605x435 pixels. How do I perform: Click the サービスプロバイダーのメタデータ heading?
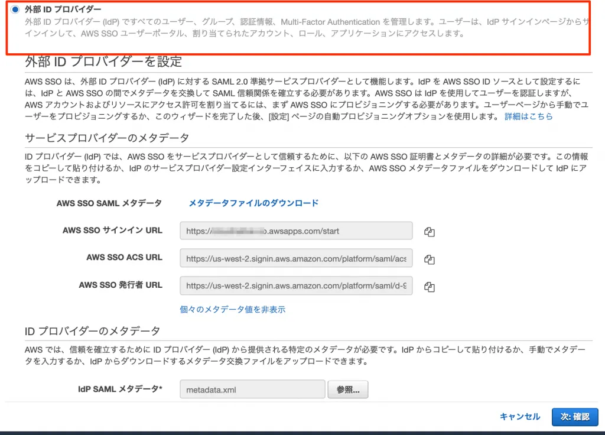pos(107,138)
